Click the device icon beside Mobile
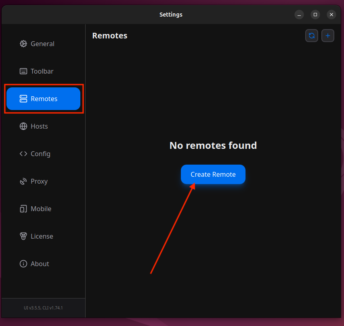Image resolution: width=344 pixels, height=326 pixels. tap(23, 209)
